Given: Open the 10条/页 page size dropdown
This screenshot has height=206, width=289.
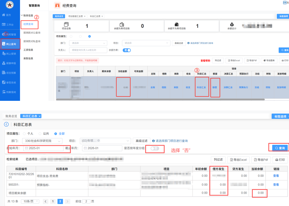Looking at the screenshot, I should (x=30, y=201).
